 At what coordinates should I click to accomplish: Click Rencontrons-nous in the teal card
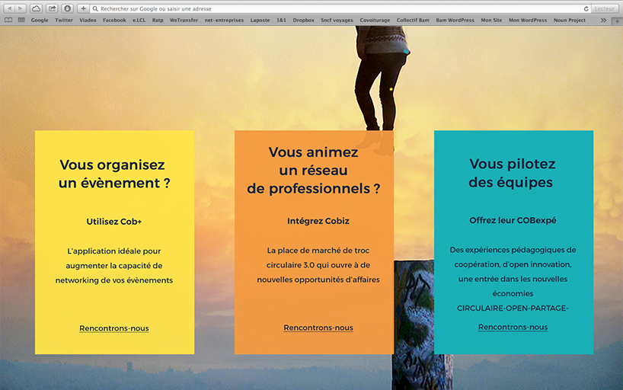click(x=513, y=327)
